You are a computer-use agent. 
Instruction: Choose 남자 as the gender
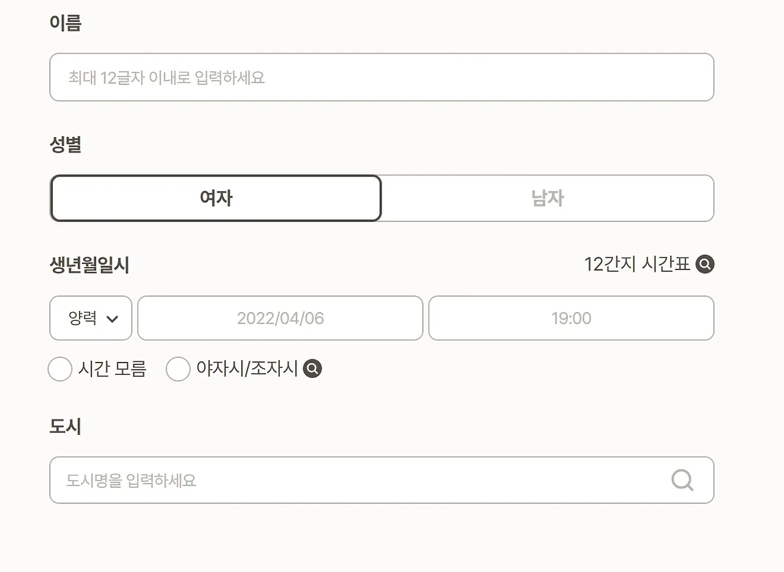548,198
